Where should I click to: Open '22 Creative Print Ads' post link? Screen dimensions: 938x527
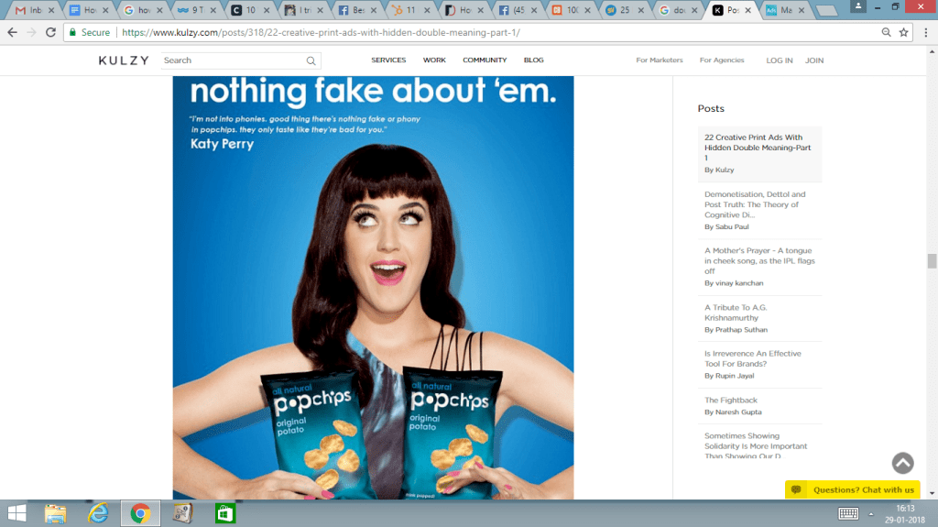click(x=758, y=148)
